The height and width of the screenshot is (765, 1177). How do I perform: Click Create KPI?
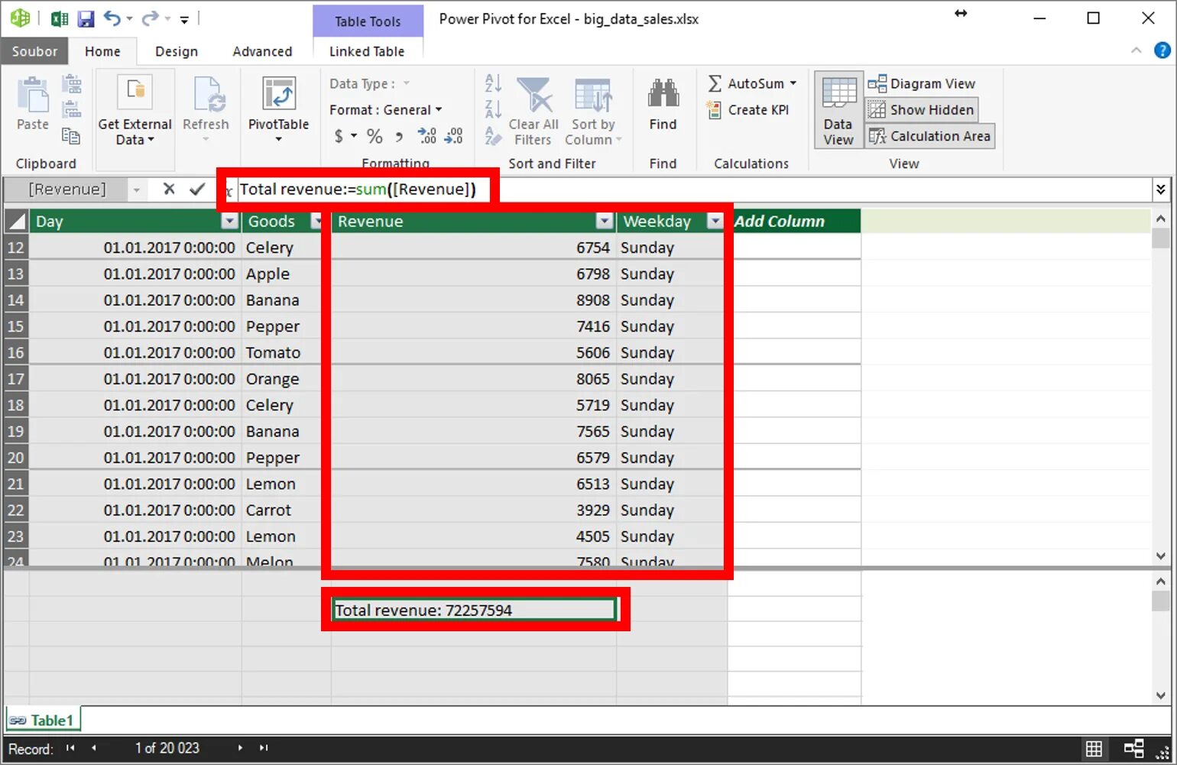748,110
